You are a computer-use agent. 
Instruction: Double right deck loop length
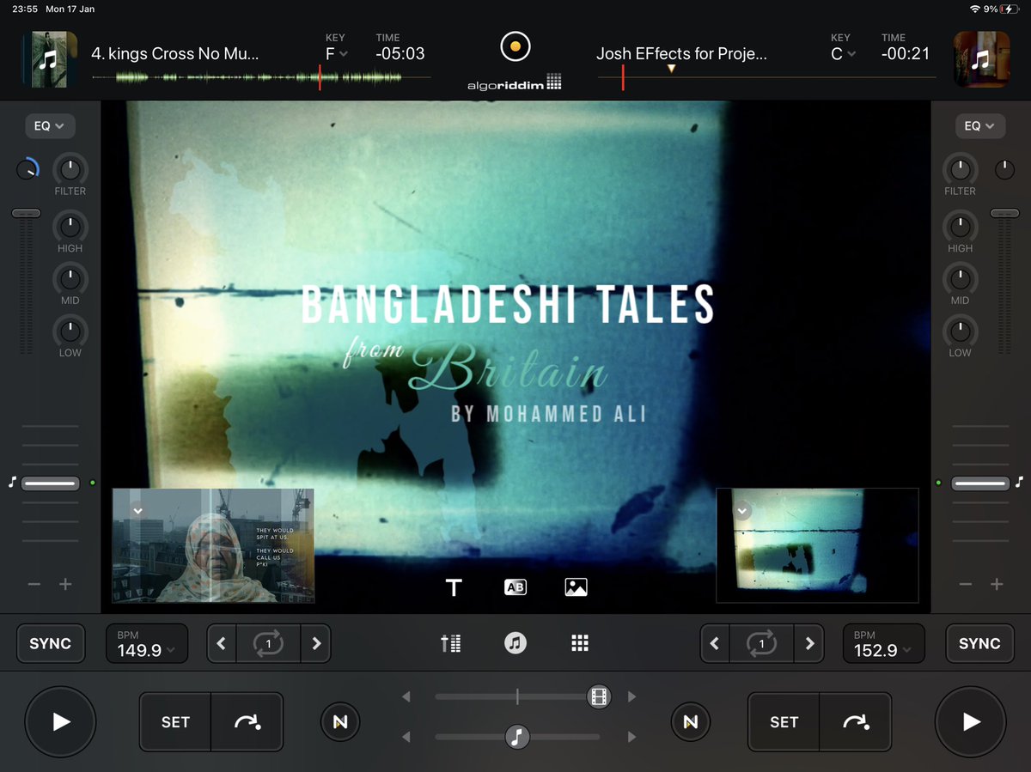pyautogui.click(x=809, y=643)
